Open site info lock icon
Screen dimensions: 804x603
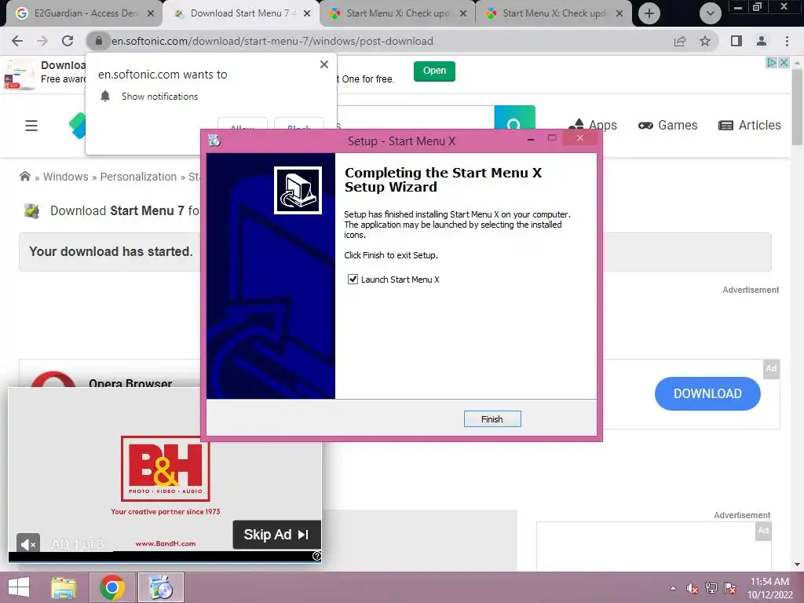[x=98, y=41]
